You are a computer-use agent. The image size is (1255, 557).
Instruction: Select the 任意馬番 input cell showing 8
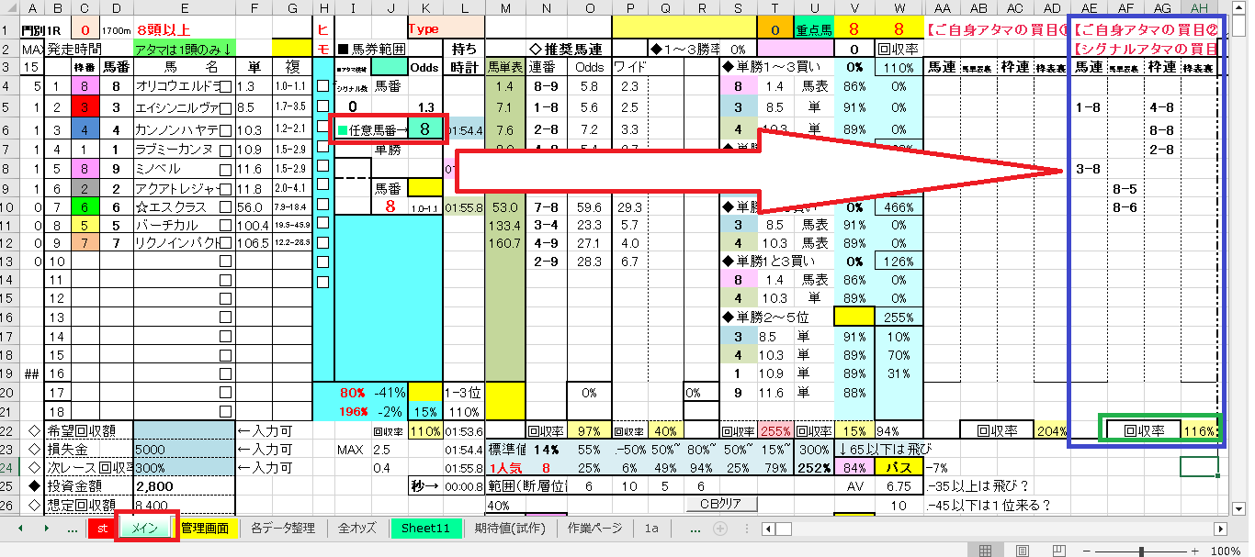click(x=424, y=129)
